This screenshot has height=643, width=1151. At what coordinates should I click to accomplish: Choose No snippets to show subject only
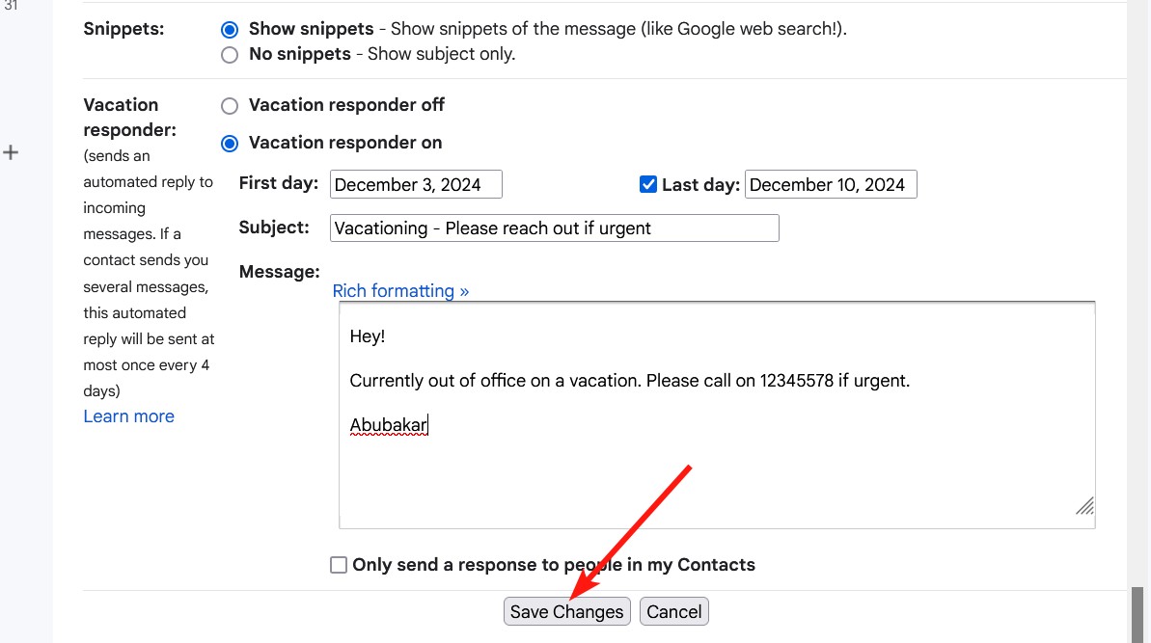point(229,55)
